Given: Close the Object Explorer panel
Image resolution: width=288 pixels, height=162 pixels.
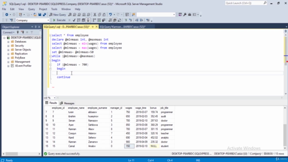Looking at the screenshot, I should click(x=39, y=27).
